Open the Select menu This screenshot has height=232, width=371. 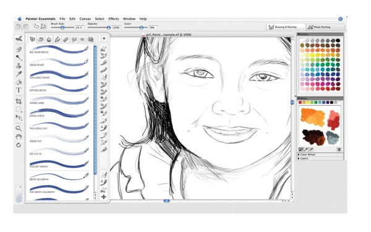100,19
